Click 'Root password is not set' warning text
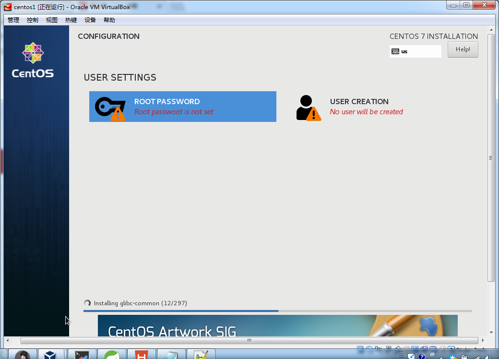 [174, 112]
